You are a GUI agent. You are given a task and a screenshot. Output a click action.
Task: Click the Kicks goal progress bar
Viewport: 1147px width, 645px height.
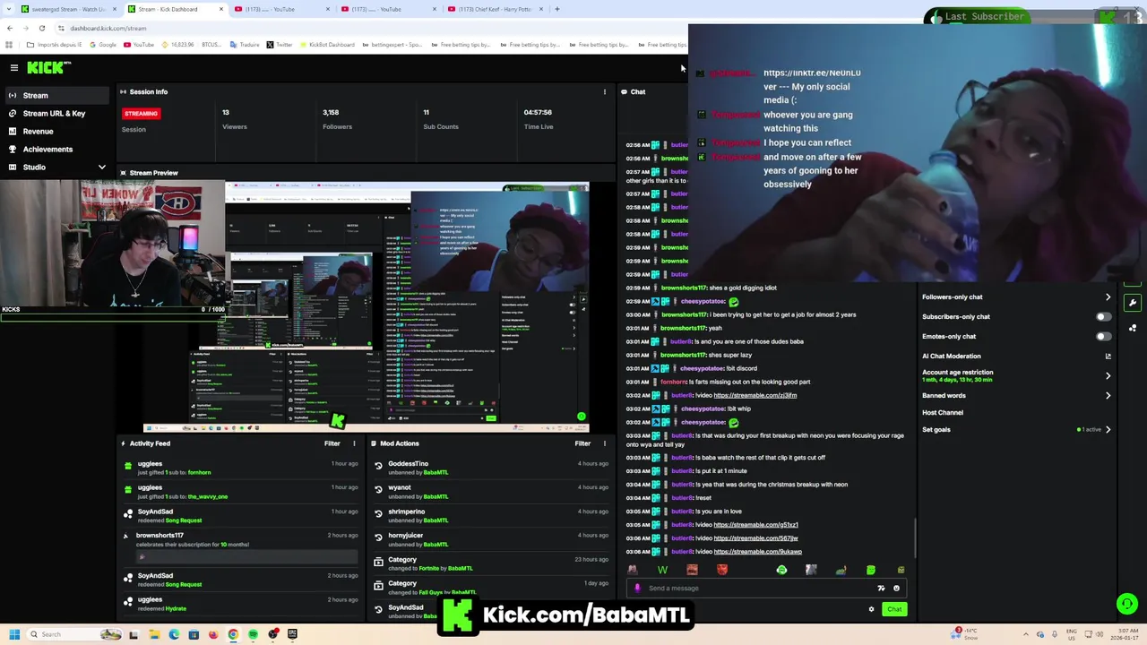pyautogui.click(x=113, y=317)
